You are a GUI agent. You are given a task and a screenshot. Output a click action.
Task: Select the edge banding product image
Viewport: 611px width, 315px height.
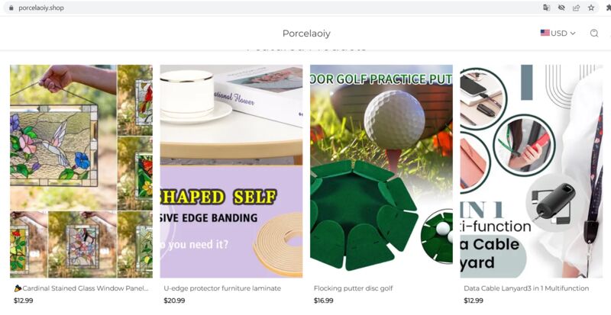point(231,171)
